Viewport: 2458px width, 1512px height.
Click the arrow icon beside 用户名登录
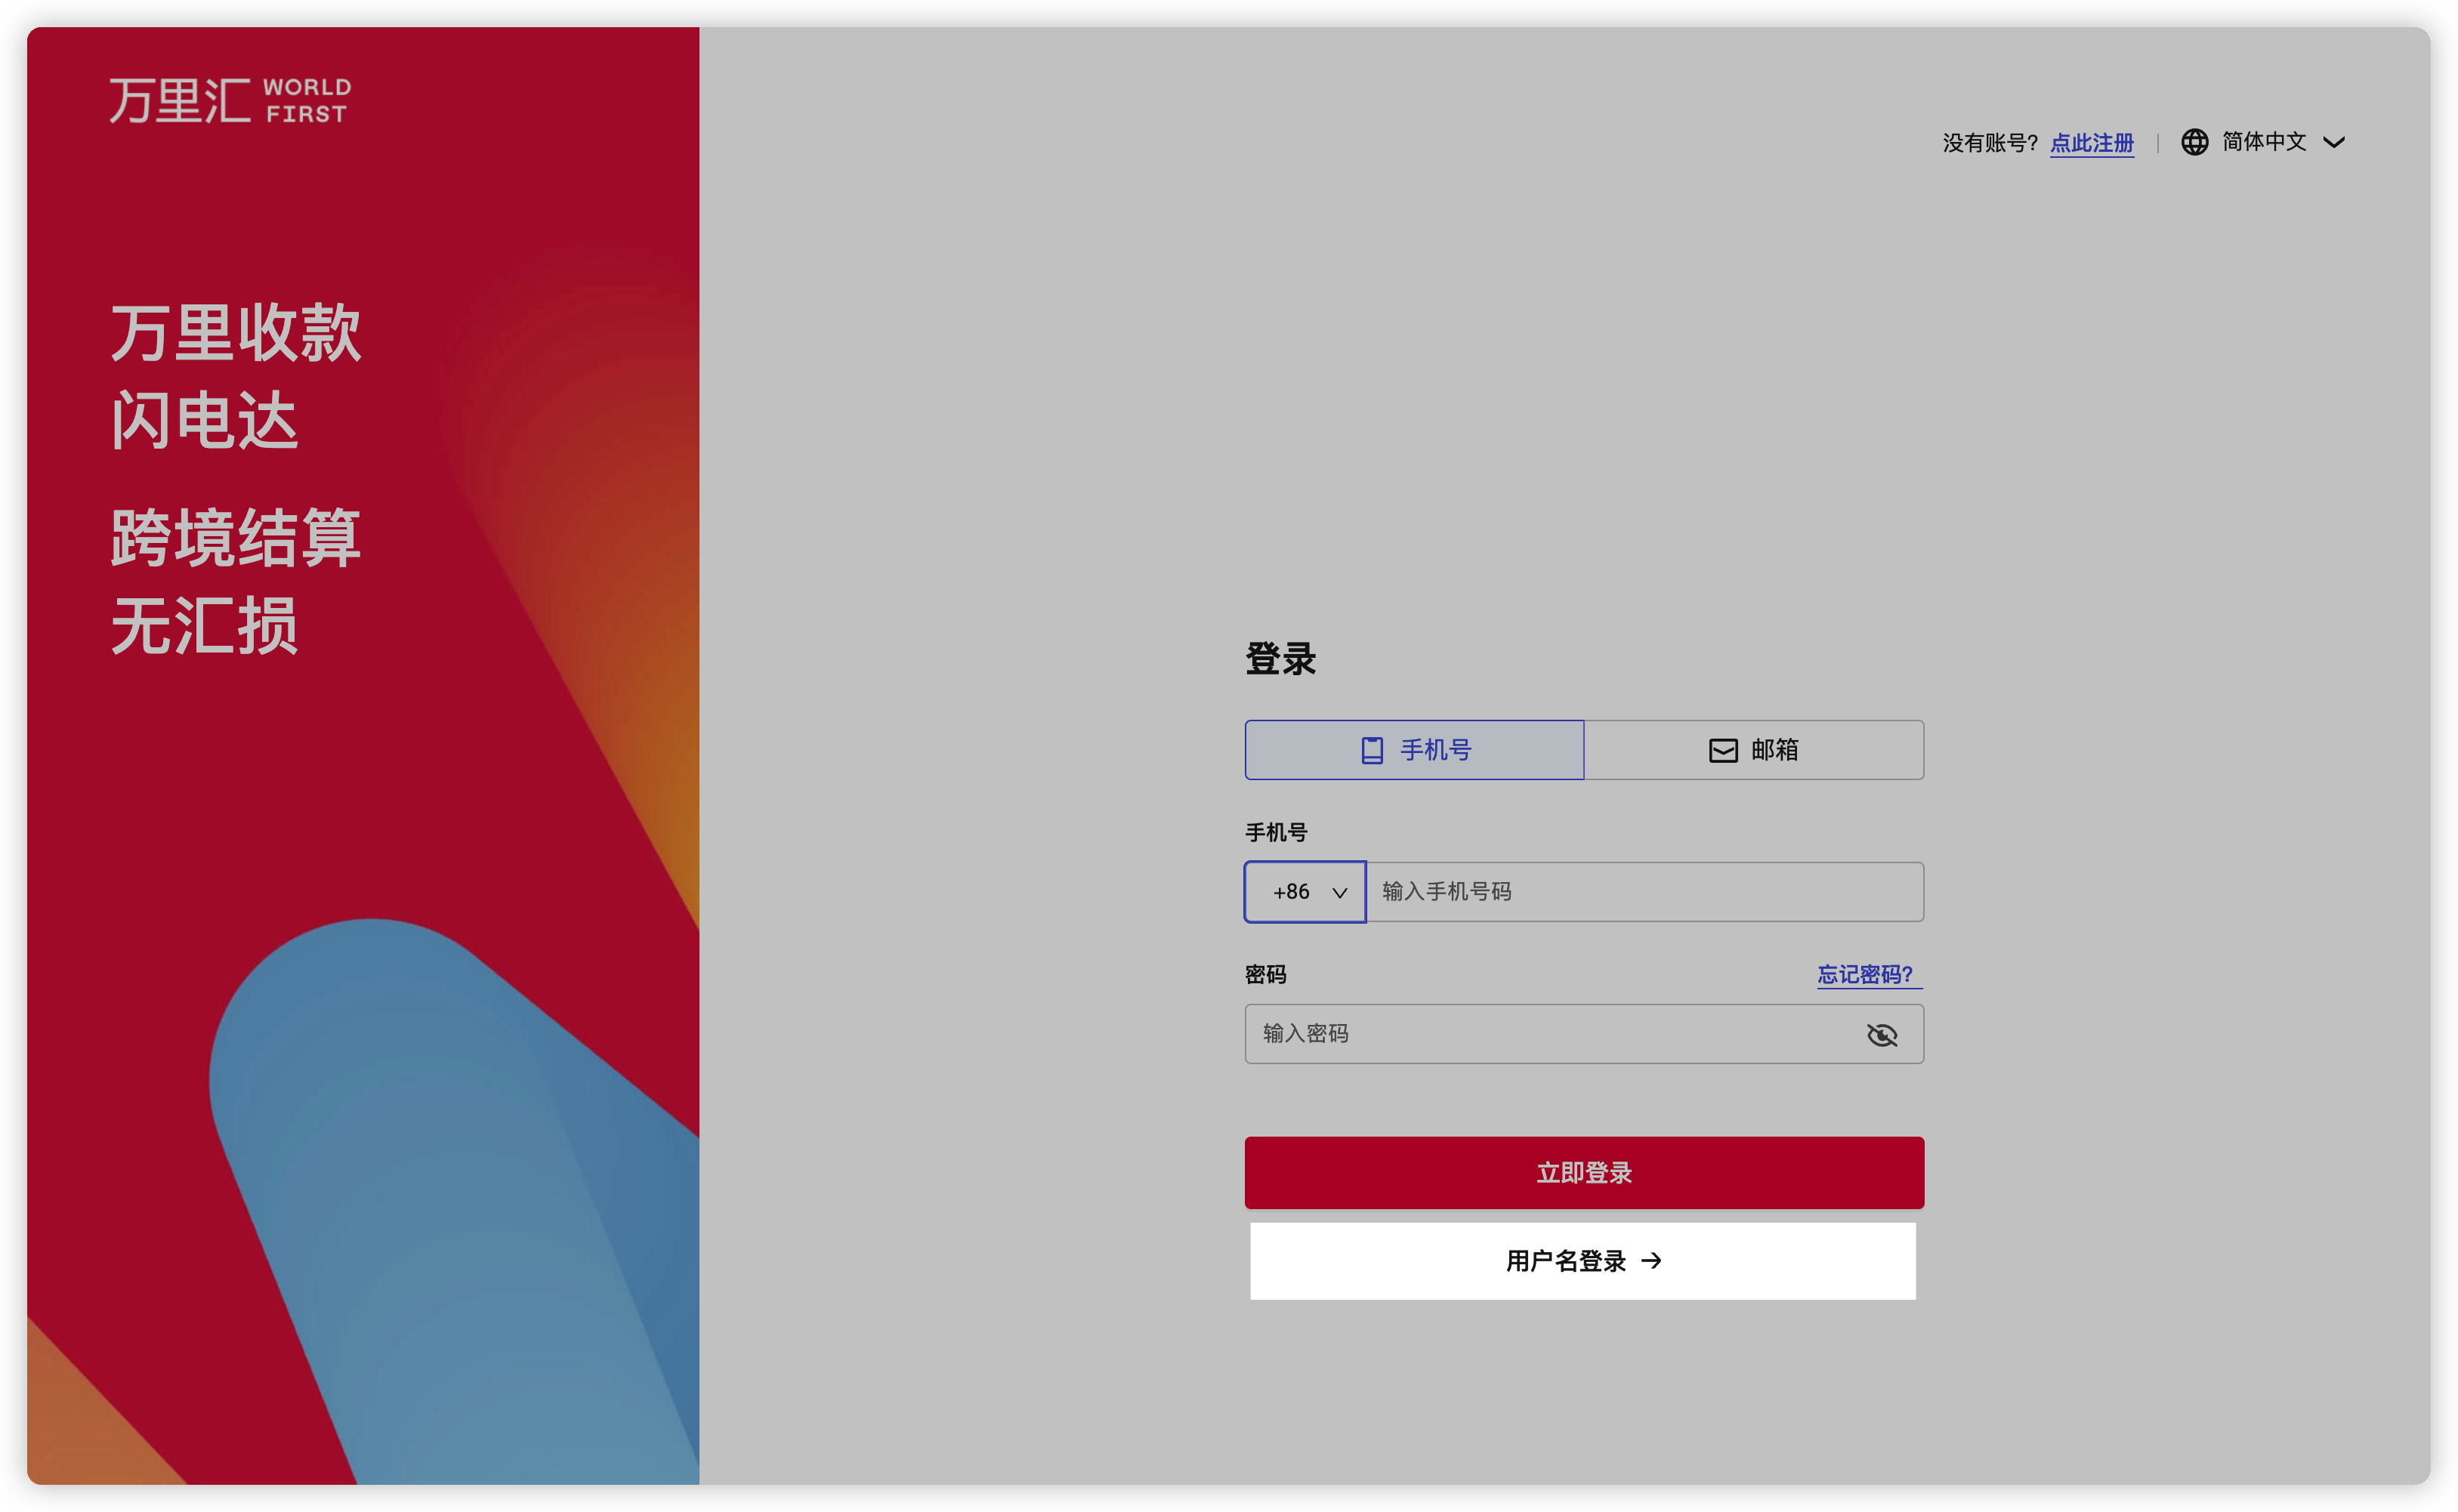(x=1652, y=1261)
